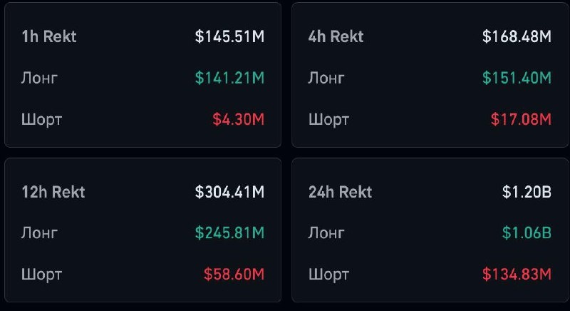Click the 24h total $1.20B value

(x=527, y=192)
